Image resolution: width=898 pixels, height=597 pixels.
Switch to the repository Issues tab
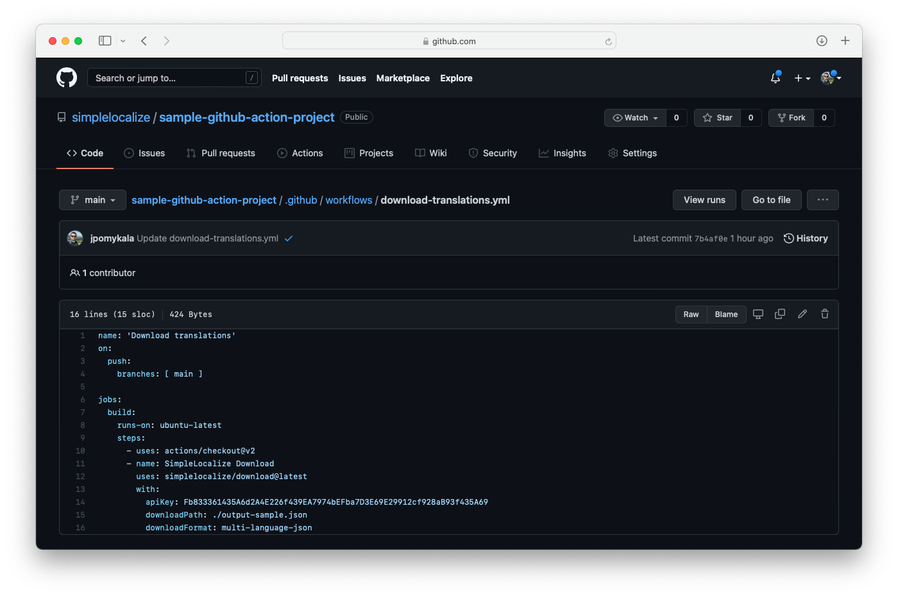point(144,153)
